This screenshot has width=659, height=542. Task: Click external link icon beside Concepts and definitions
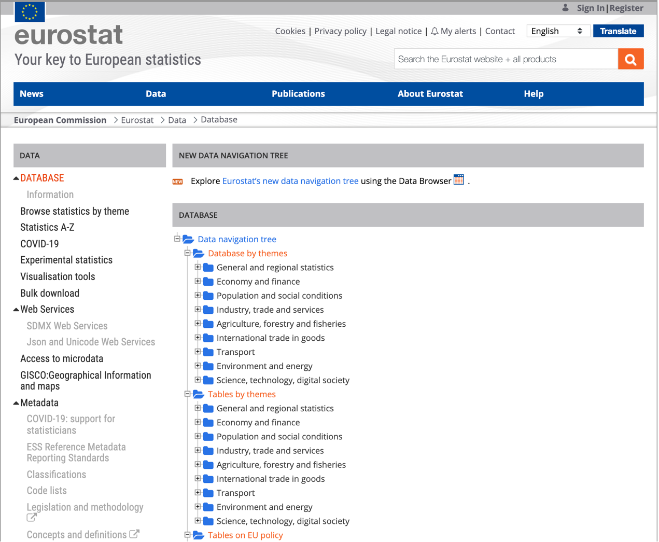point(134,534)
